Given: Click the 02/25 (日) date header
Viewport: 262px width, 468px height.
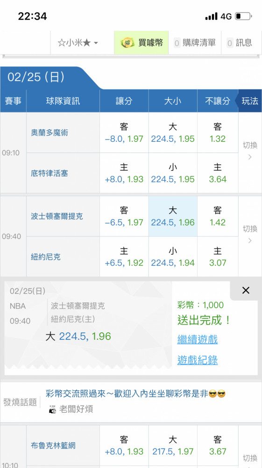Looking at the screenshot, I should point(35,77).
